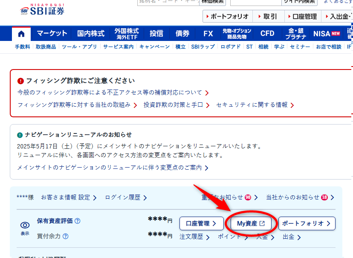Focus the stock name search field

(x=168, y=2)
